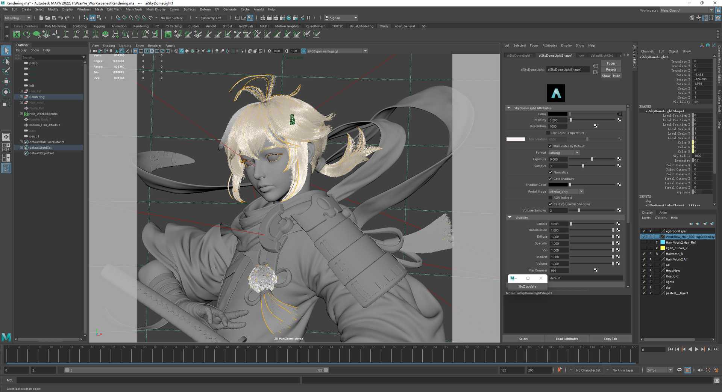Open the Format latlong dropdown
The image size is (722, 392).
point(564,153)
